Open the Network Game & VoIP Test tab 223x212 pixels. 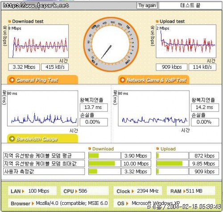click(153, 80)
